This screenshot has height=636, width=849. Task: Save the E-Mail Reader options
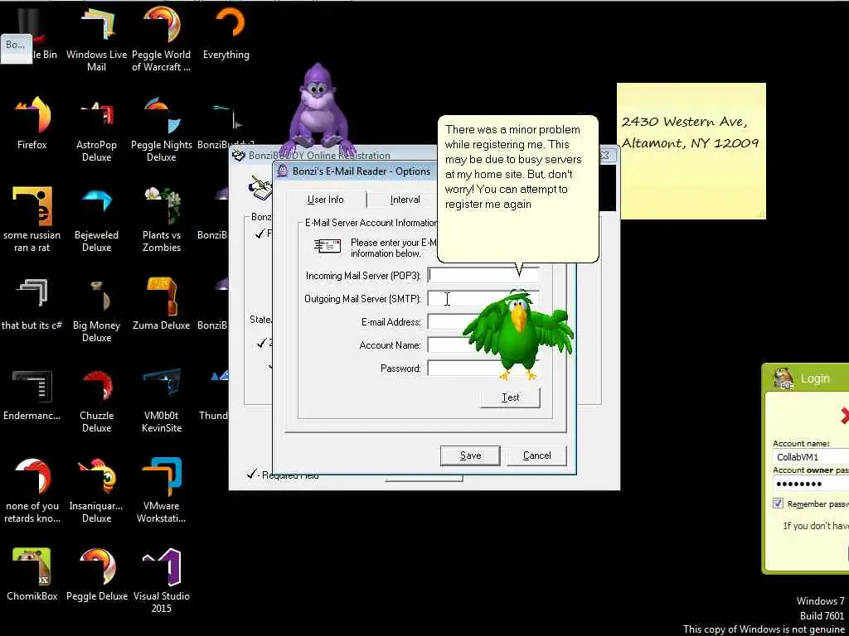[x=470, y=455]
